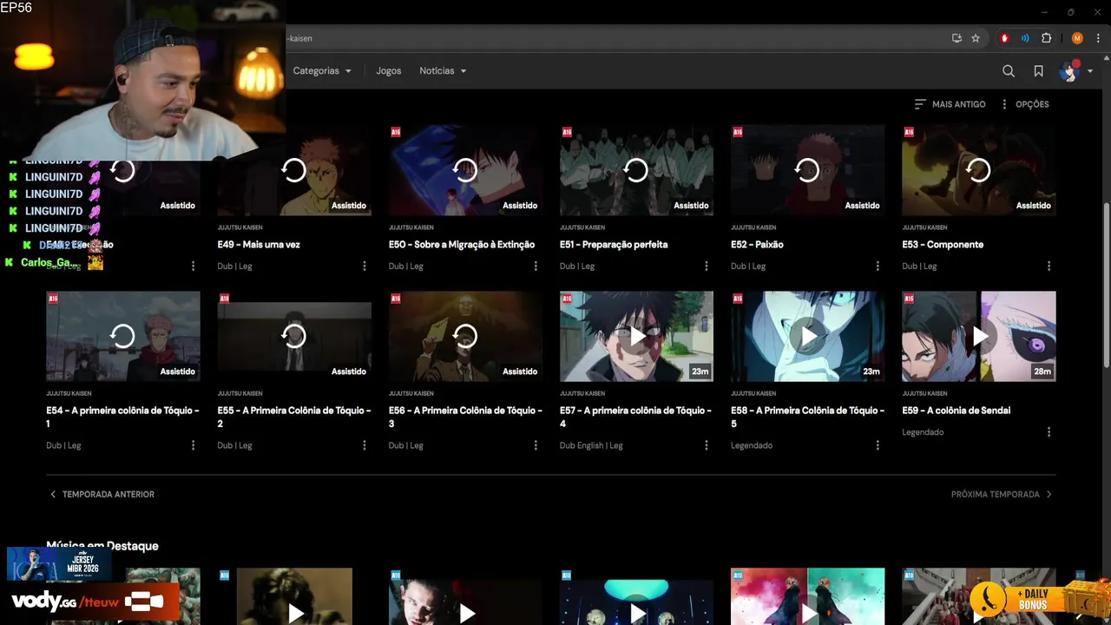The image size is (1111, 625).
Task: Replay episode E51 thumbnail
Action: [636, 170]
